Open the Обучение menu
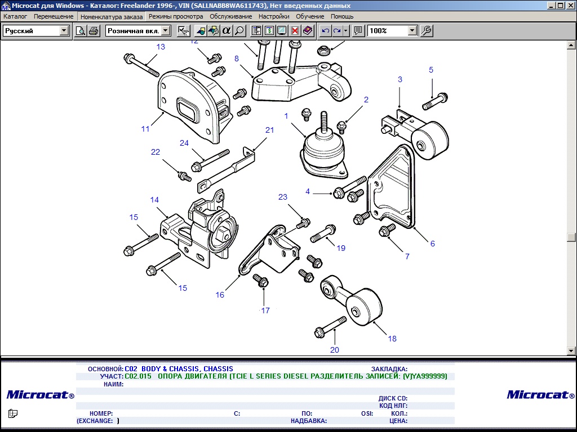Screen dimensions: 577x432 (310, 16)
